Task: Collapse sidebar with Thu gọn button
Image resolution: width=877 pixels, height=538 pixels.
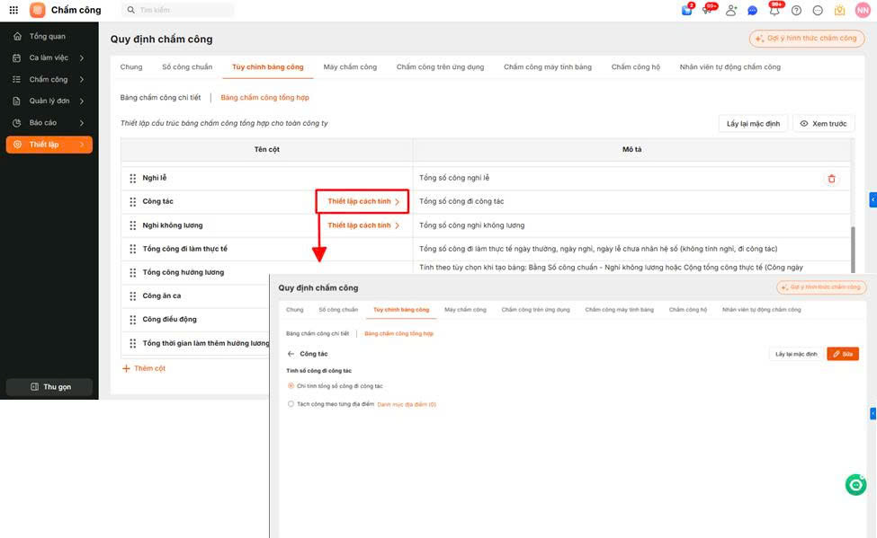Action: click(49, 387)
